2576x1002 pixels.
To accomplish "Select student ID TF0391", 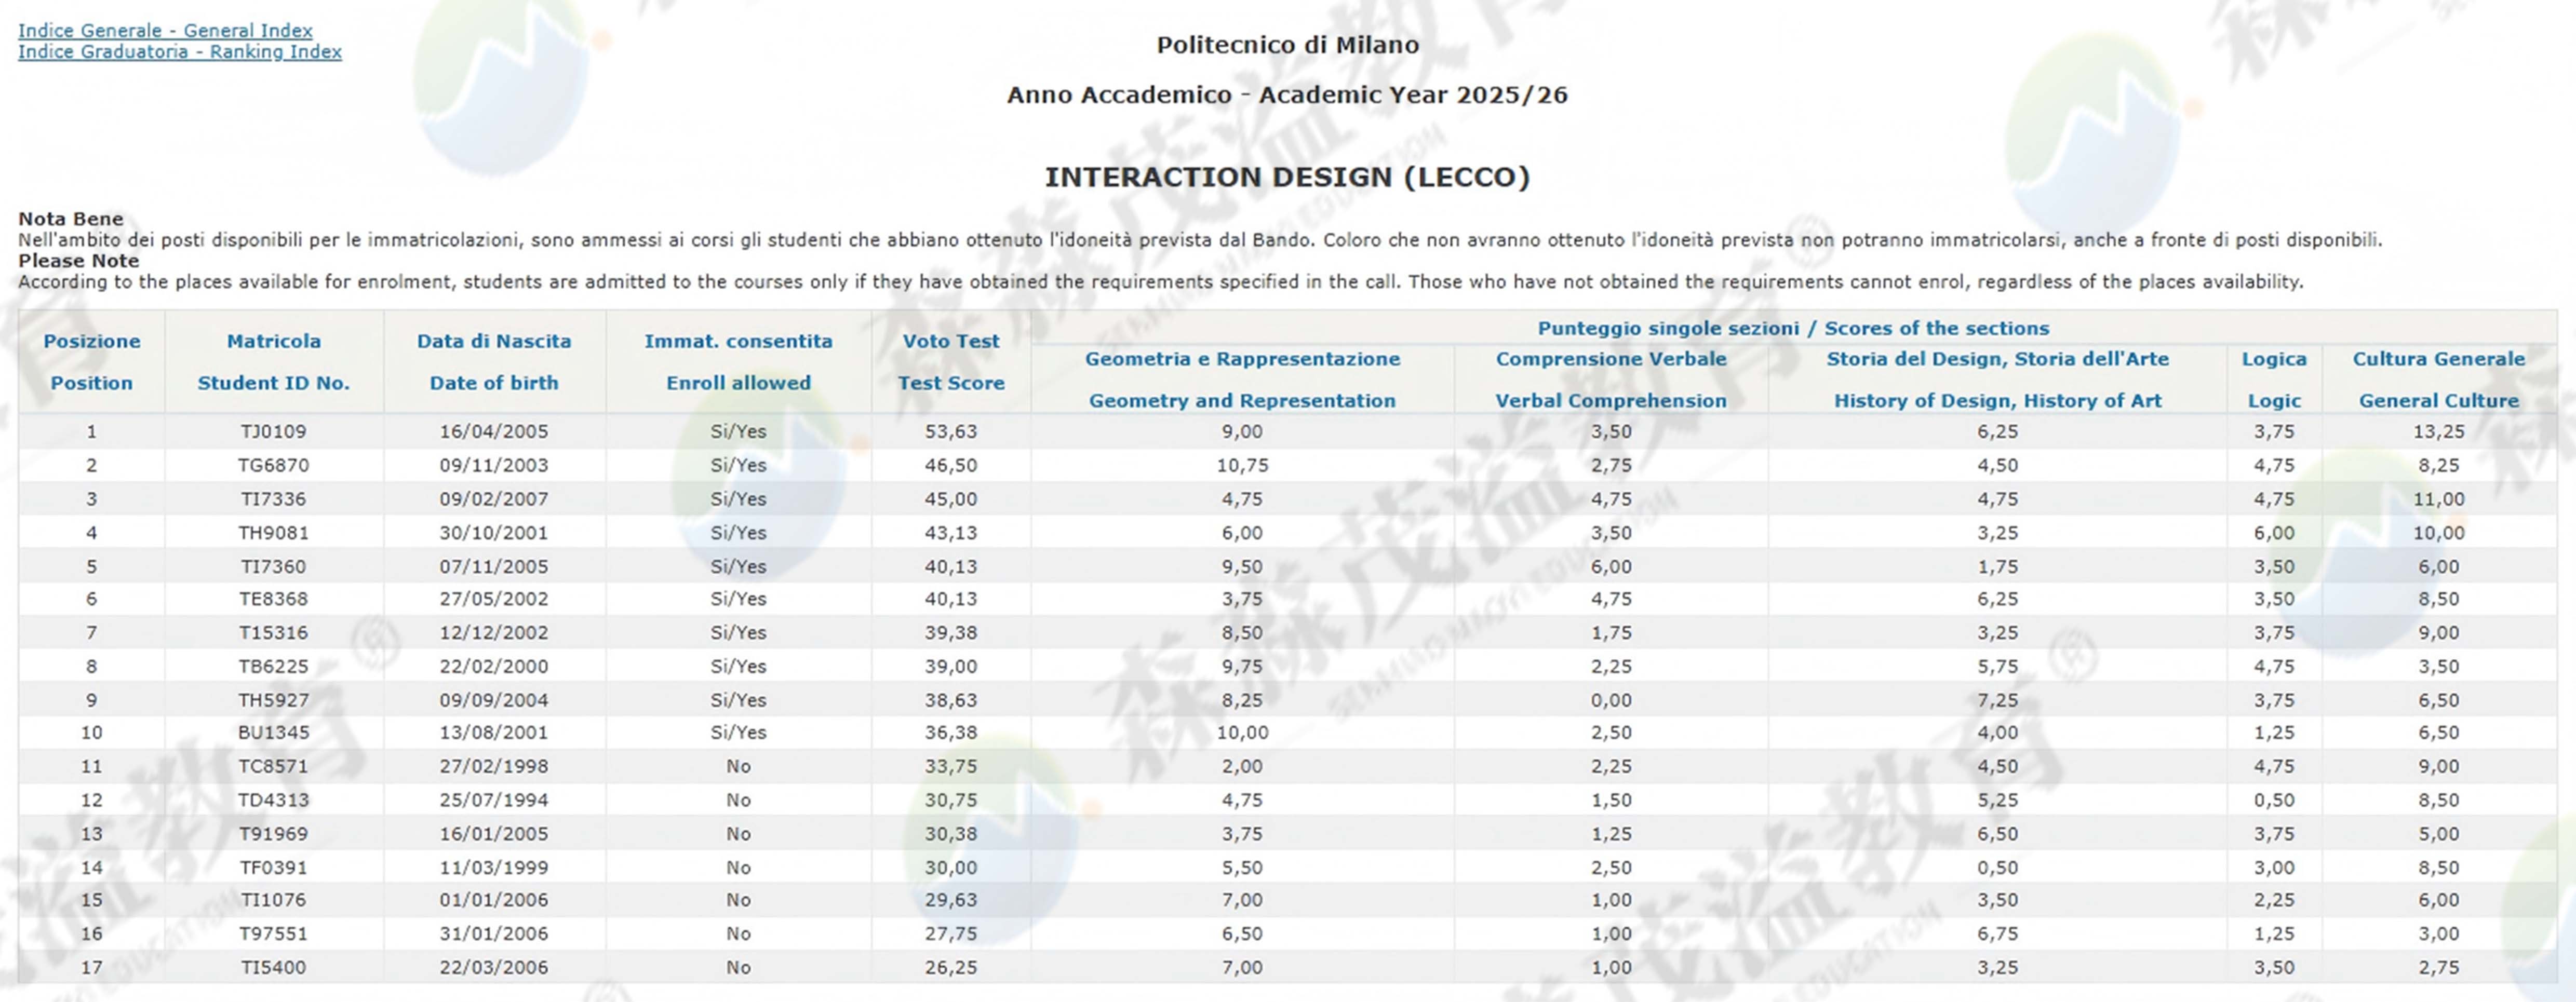I will coord(274,868).
